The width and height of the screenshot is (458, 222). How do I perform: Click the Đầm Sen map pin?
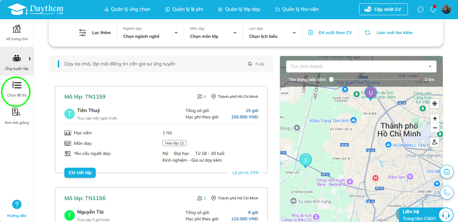coord(410,176)
